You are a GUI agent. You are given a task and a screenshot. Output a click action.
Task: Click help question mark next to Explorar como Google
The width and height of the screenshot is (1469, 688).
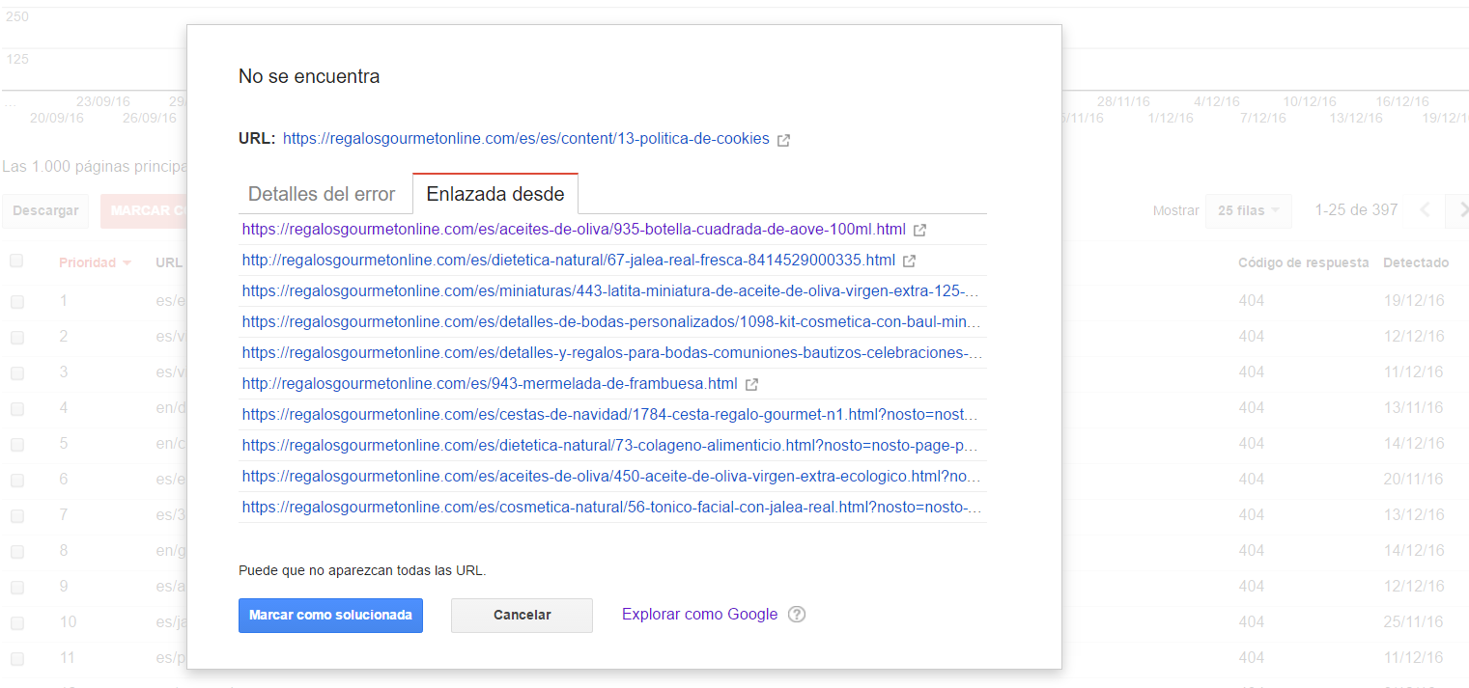(x=797, y=615)
